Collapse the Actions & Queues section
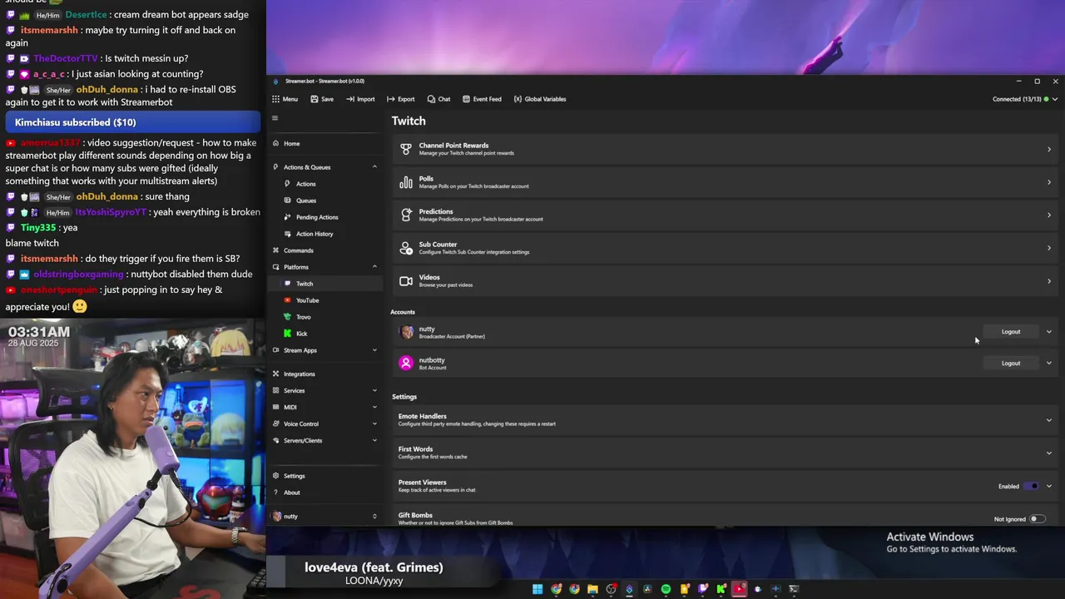This screenshot has height=599, width=1065. point(325,167)
